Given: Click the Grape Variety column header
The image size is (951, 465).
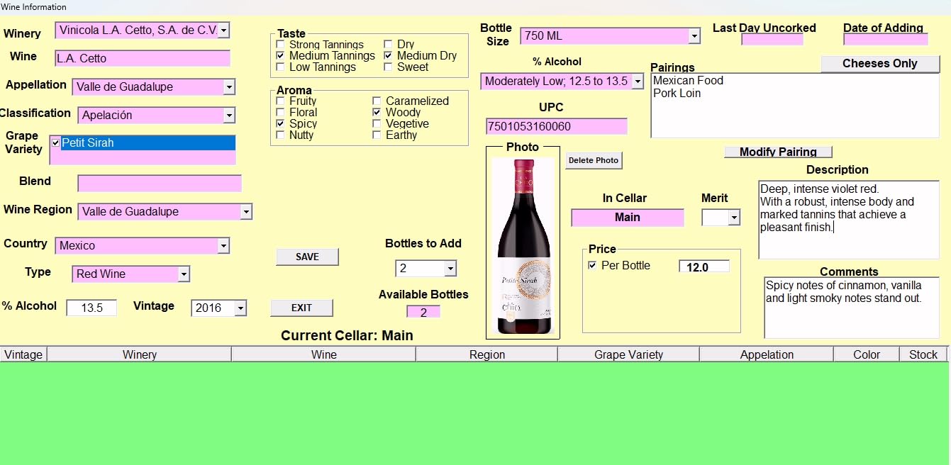Looking at the screenshot, I should [x=628, y=354].
